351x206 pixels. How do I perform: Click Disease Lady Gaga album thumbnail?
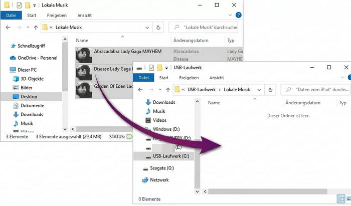pyautogui.click(x=84, y=73)
